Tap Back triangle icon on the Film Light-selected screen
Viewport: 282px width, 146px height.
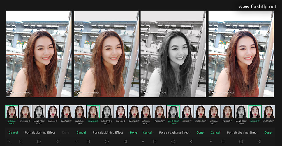(x=125, y=141)
